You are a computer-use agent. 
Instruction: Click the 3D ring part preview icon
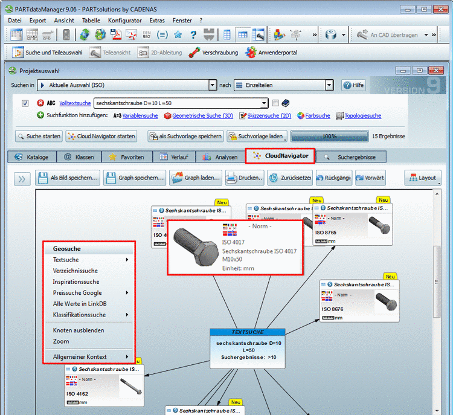coord(331,34)
